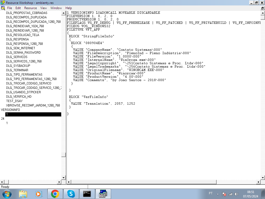Show hidden tray icons arrow
This screenshot has height=199, width=265.
[x=218, y=194]
